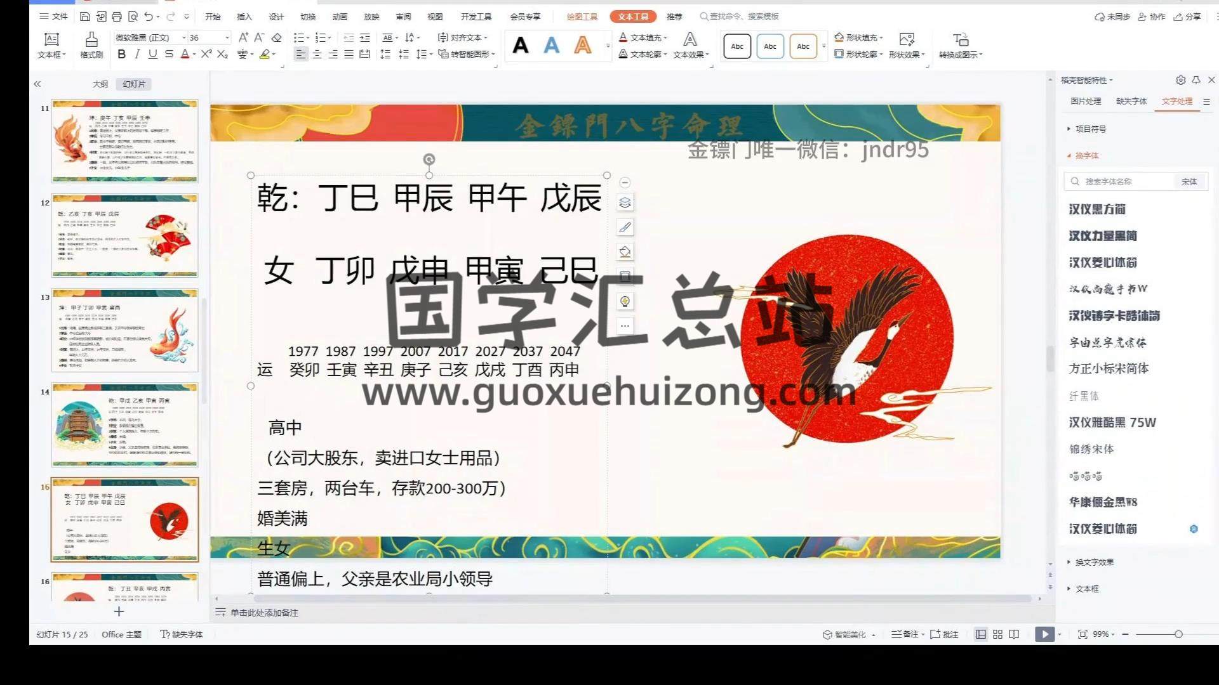The width and height of the screenshot is (1219, 685).
Task: Apply superscript formatting
Action: pos(206,55)
